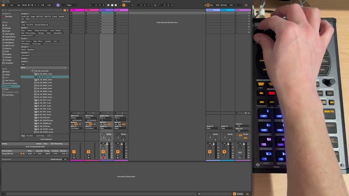The image size is (349, 196).
Task: Open track 3 Audio From Ext. In dropdown
Action: [106, 118]
